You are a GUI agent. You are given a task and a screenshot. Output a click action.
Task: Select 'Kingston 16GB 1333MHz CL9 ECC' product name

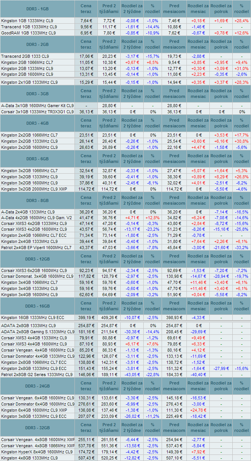coord(33,317)
